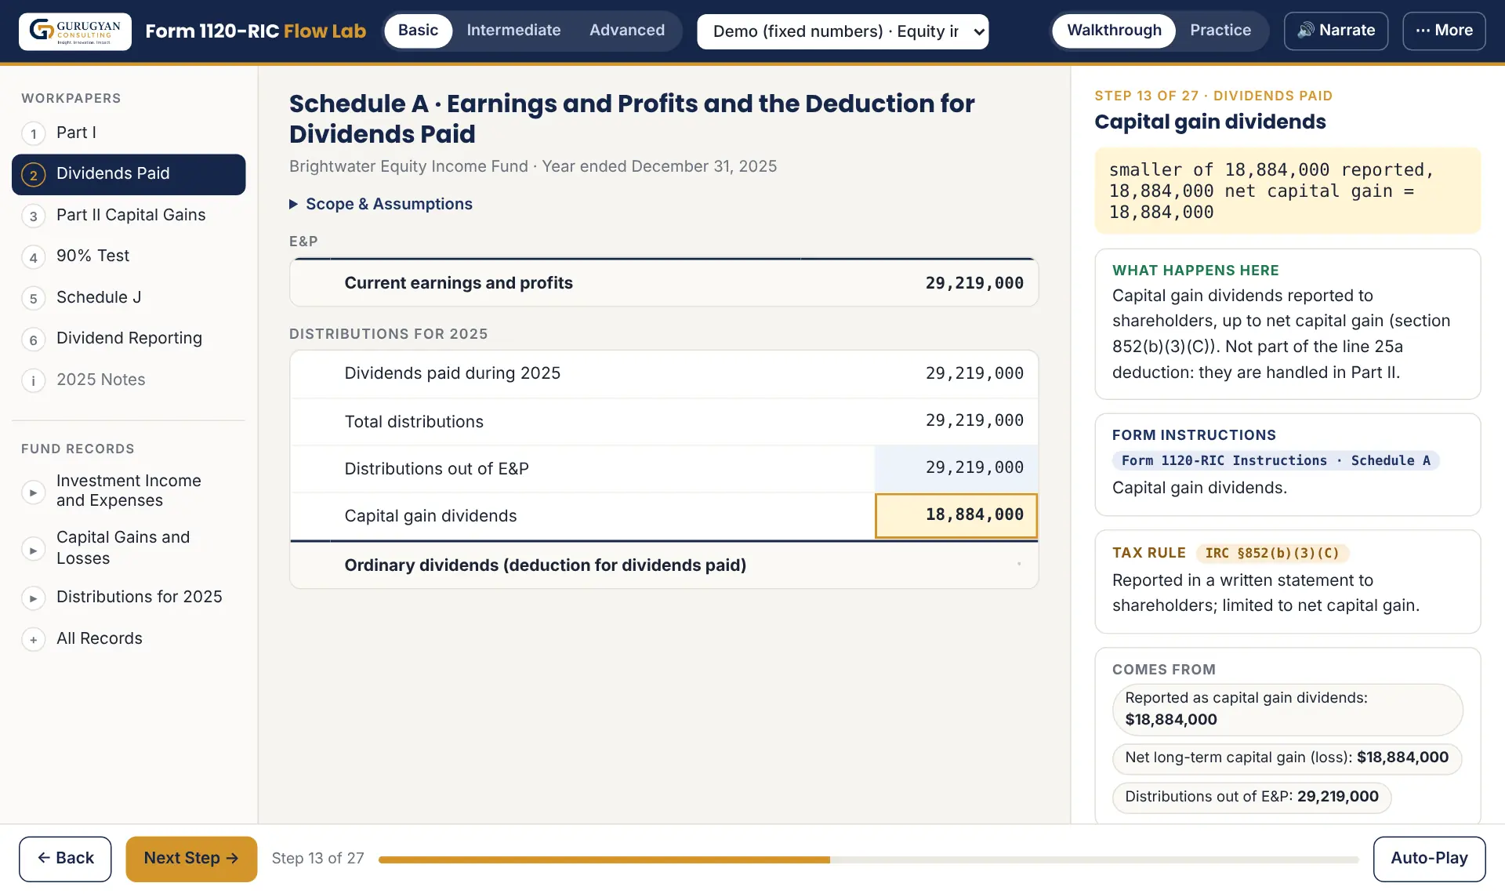Open the Demo fixed numbers scenario dropdown
The height and width of the screenshot is (894, 1505).
(x=843, y=31)
